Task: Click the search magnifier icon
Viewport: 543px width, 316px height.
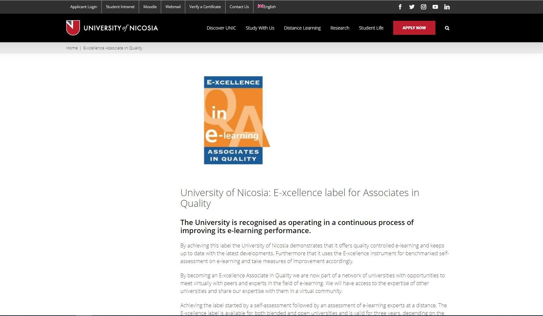Action: [x=447, y=28]
